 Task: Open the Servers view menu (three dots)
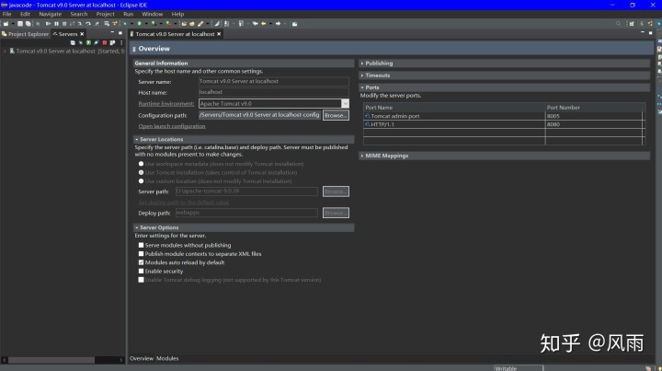pos(121,42)
